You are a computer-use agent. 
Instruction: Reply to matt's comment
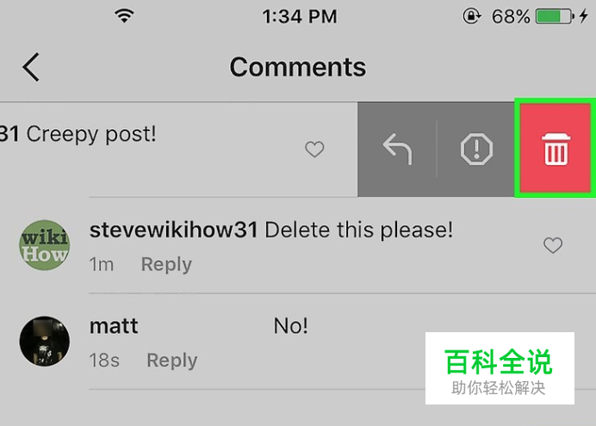pos(171,361)
